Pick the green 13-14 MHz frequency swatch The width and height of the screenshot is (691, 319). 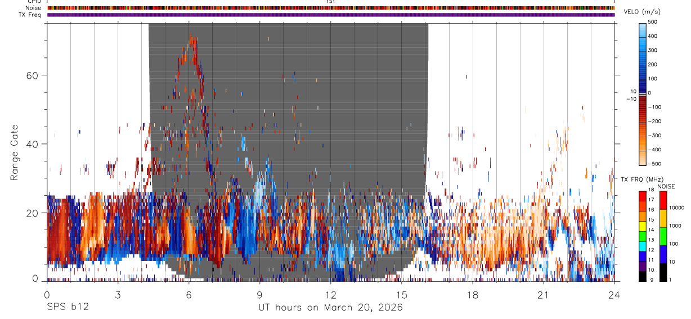(643, 236)
